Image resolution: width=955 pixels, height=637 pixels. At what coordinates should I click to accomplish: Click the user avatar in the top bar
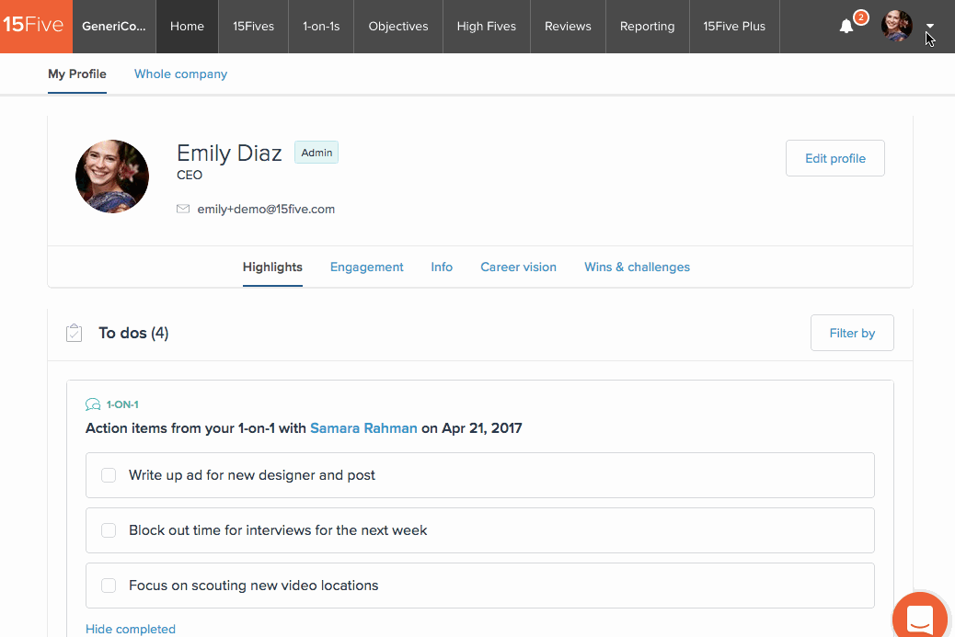coord(896,26)
